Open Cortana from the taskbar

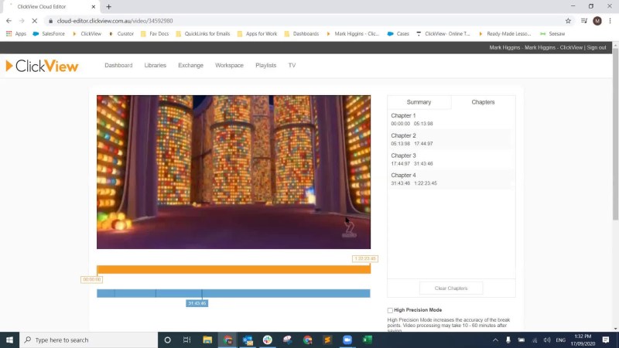(167, 339)
